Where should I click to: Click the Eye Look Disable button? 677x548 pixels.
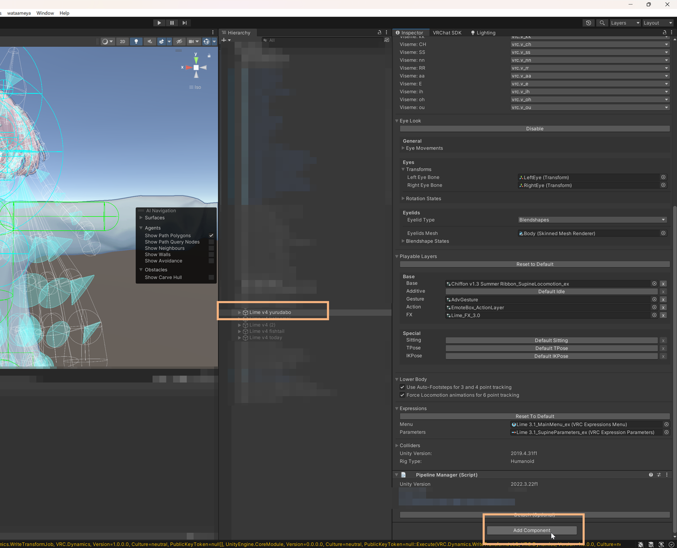pos(535,129)
